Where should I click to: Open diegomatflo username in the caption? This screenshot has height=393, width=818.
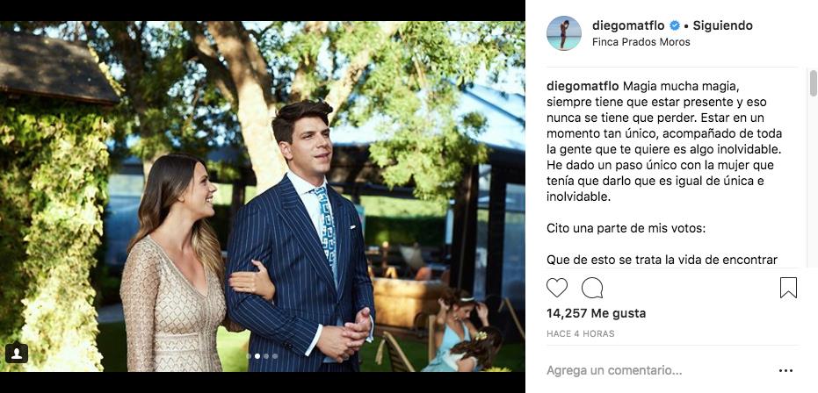[x=583, y=86]
